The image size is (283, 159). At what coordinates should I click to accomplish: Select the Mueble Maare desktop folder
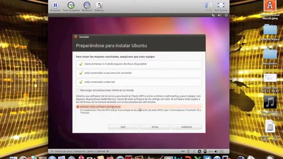click(270, 32)
